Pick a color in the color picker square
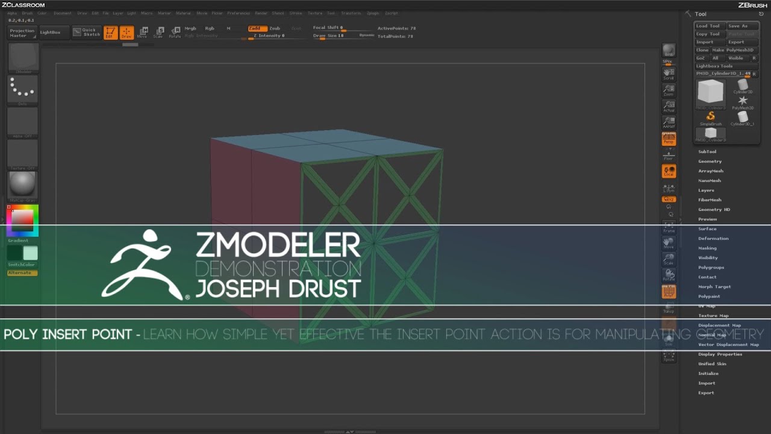 point(22,219)
